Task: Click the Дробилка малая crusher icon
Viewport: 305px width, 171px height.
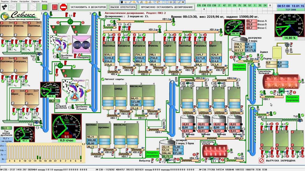Action: 59,45
